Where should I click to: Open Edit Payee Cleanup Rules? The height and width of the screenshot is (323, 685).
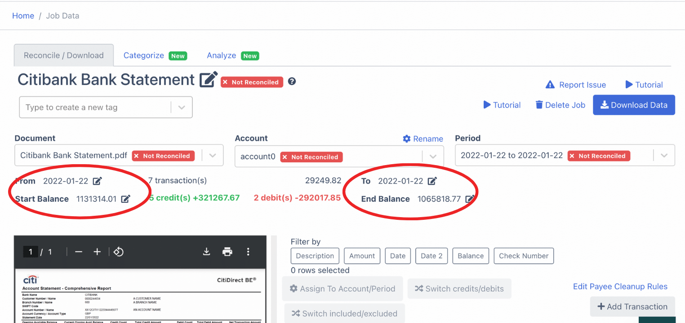click(620, 286)
